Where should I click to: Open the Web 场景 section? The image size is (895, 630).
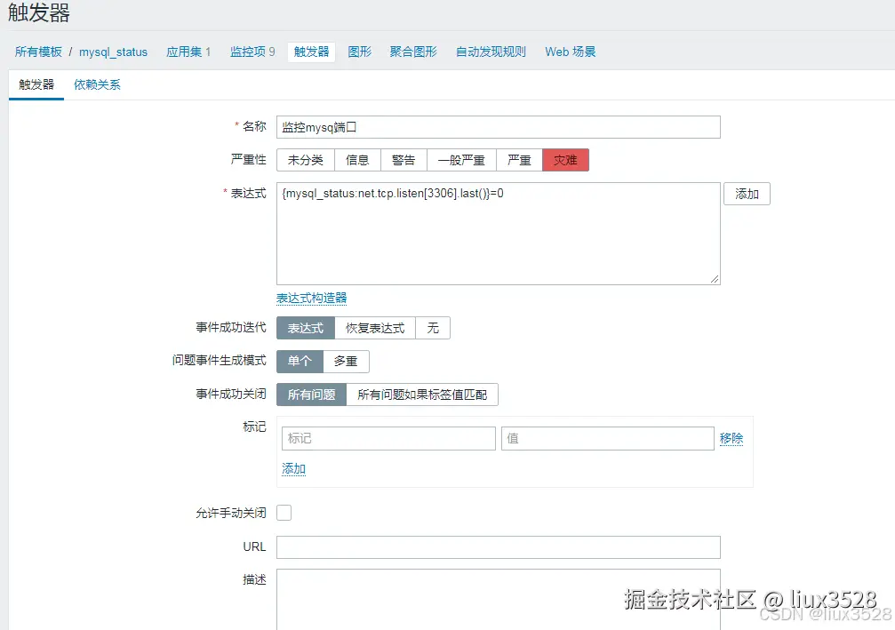tap(569, 52)
